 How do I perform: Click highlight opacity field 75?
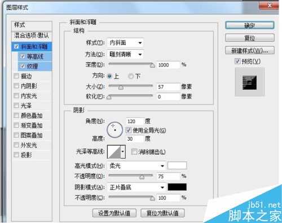click(168, 176)
